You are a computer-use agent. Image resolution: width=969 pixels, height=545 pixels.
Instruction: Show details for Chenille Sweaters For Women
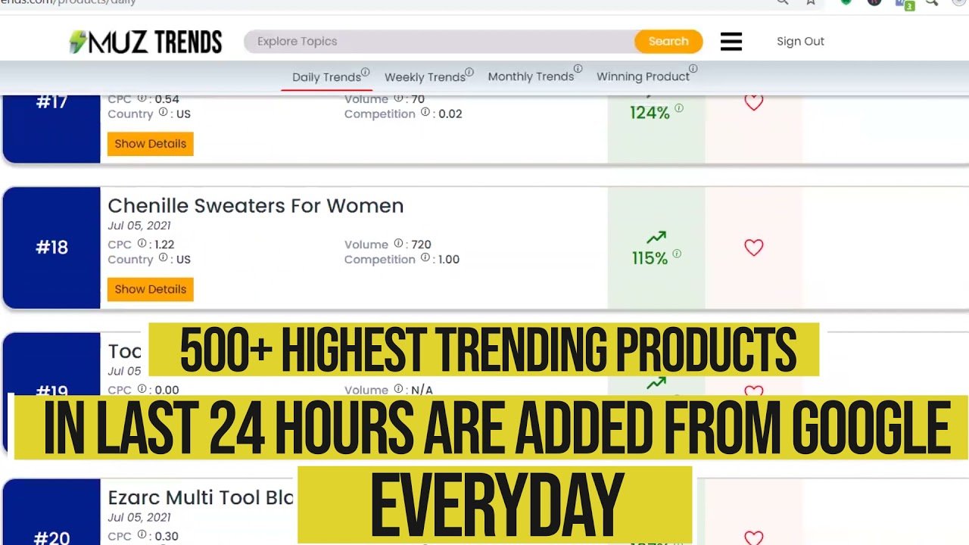pyautogui.click(x=151, y=289)
